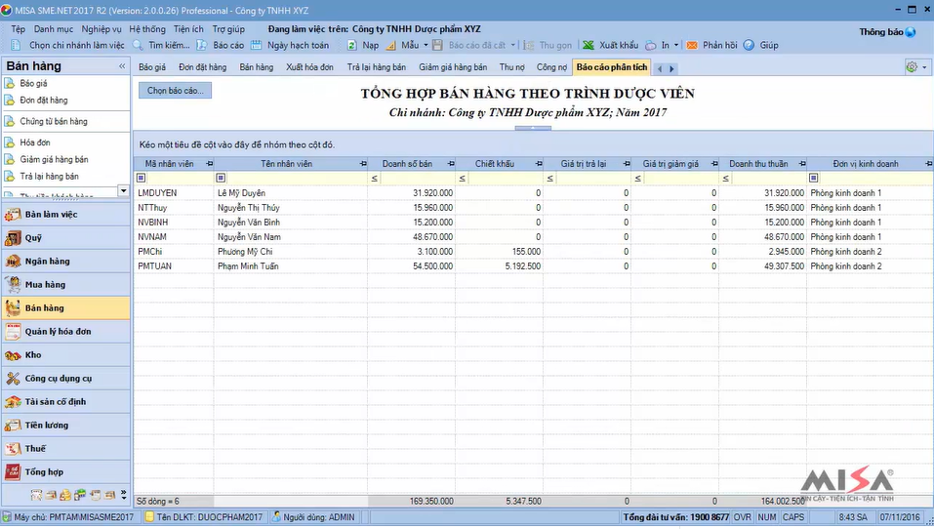Click the Chọn chi nhánh làm việc icon
934x529 pixels.
16,45
